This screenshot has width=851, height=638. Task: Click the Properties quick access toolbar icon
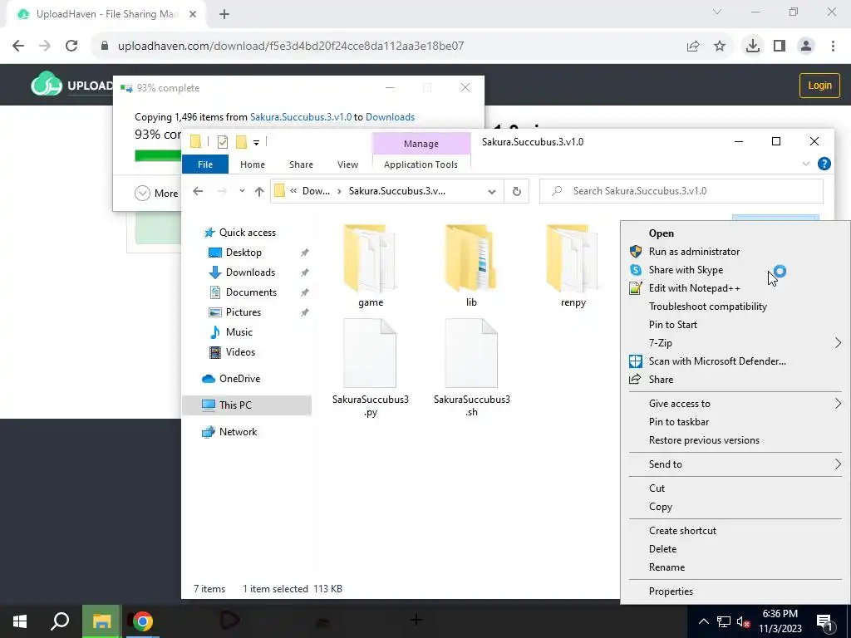(223, 142)
